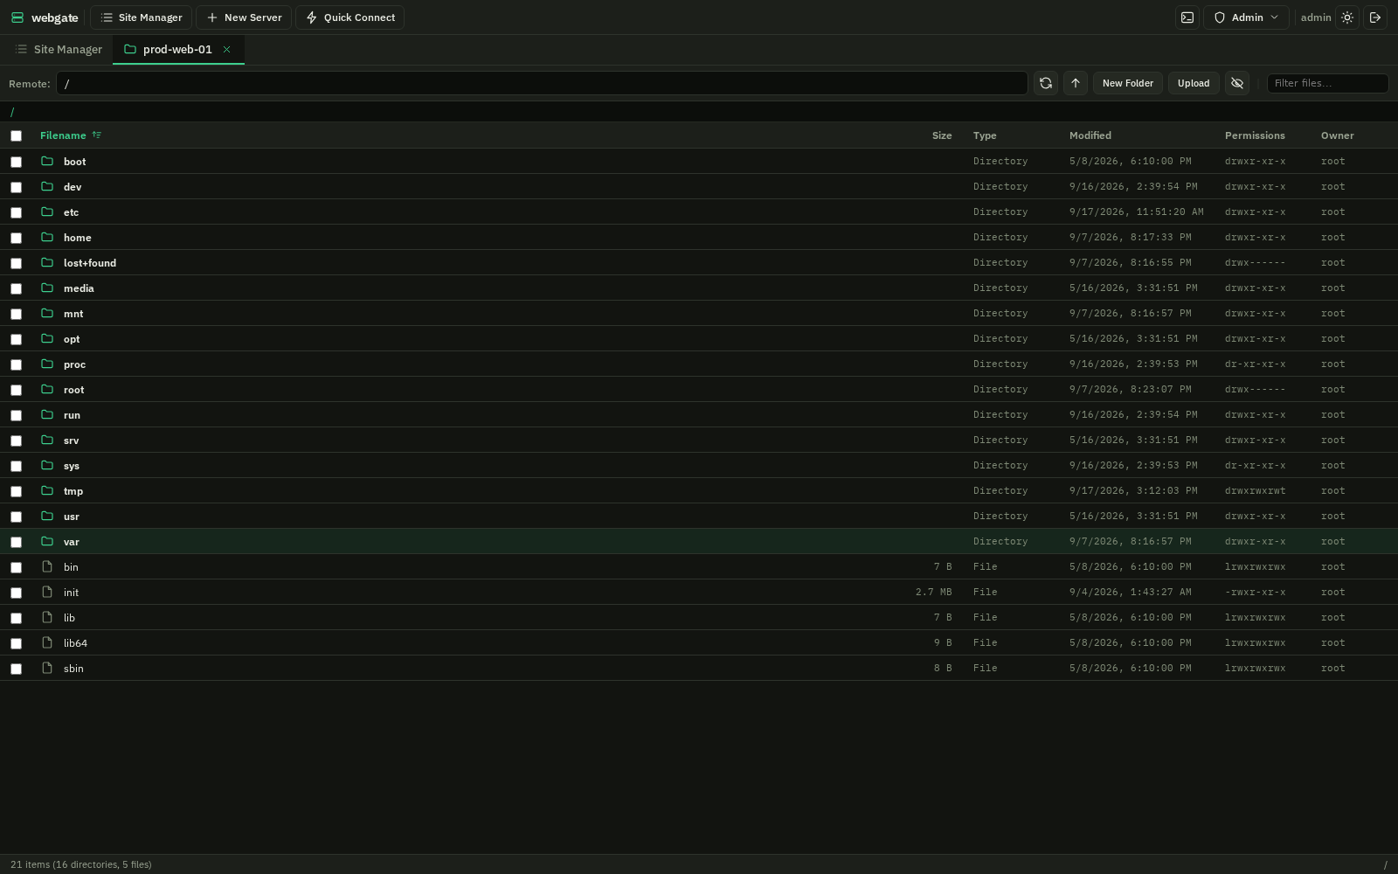1398x874 pixels.
Task: Tick the checkbox for home directory
Action: (x=16, y=238)
